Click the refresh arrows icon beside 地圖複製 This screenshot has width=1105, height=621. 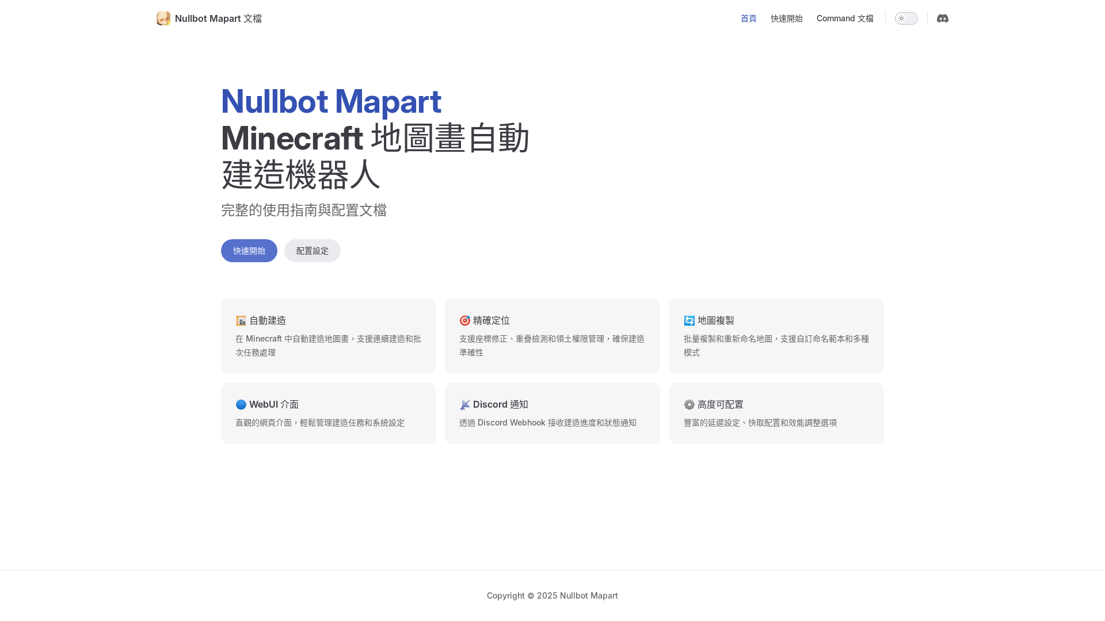coord(689,320)
